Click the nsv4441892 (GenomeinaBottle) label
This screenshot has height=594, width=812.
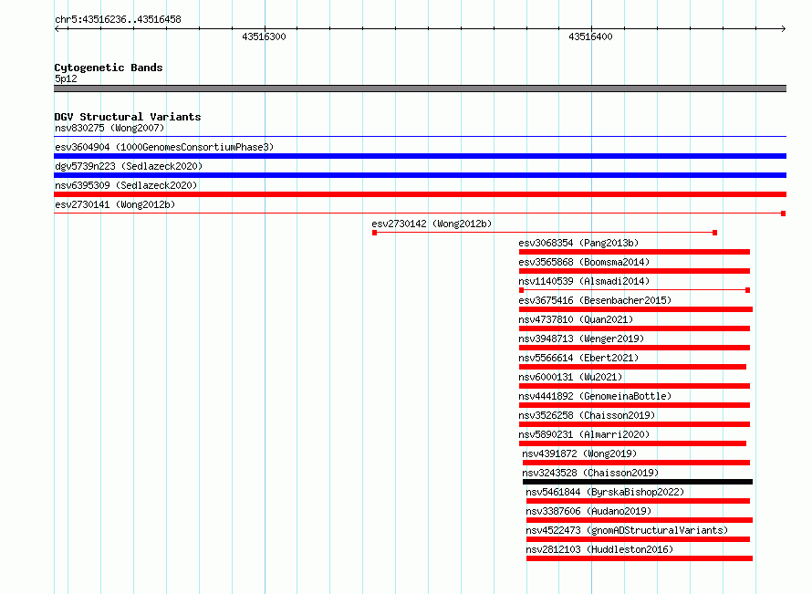tap(595, 396)
